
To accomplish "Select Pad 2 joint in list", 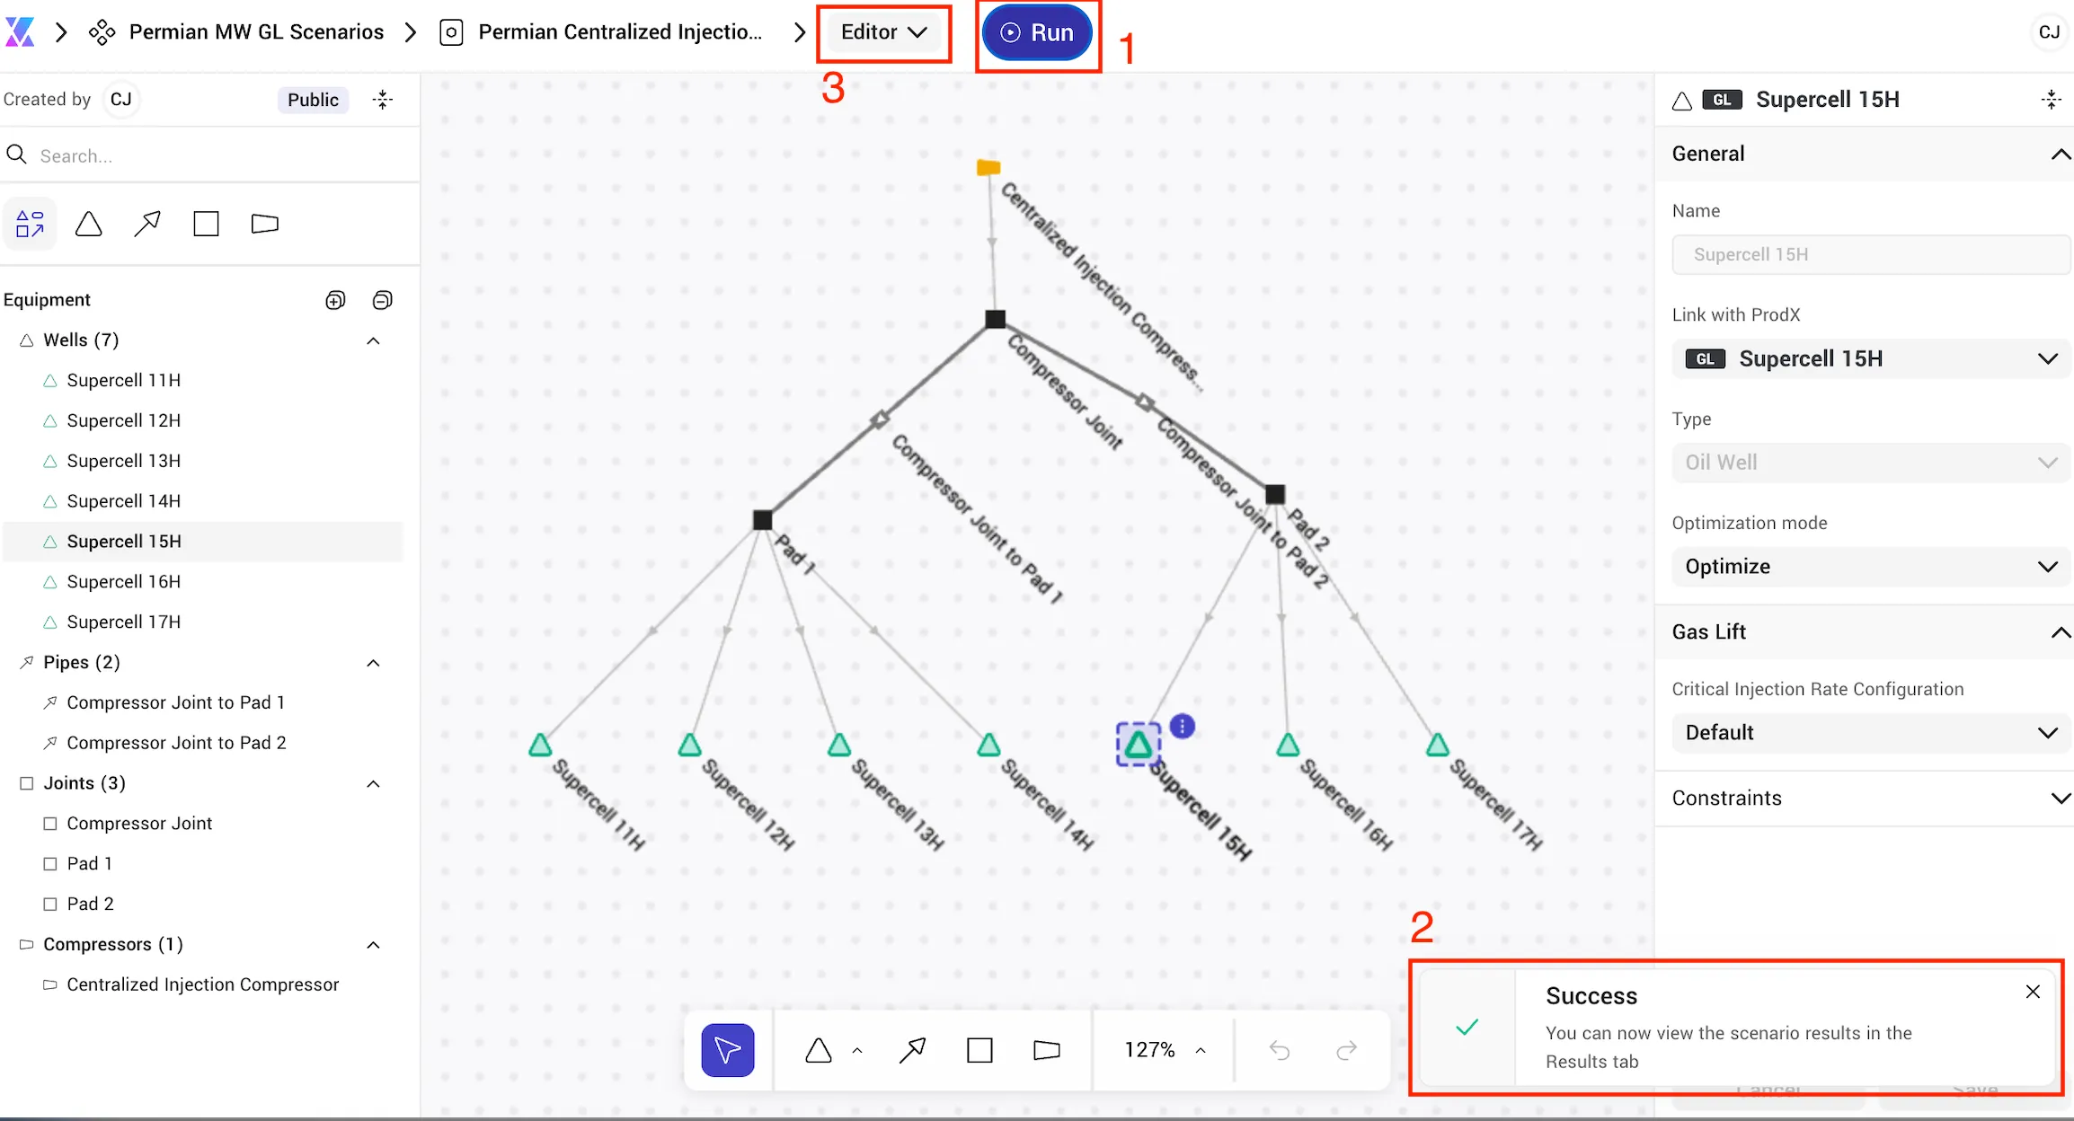I will [90, 904].
